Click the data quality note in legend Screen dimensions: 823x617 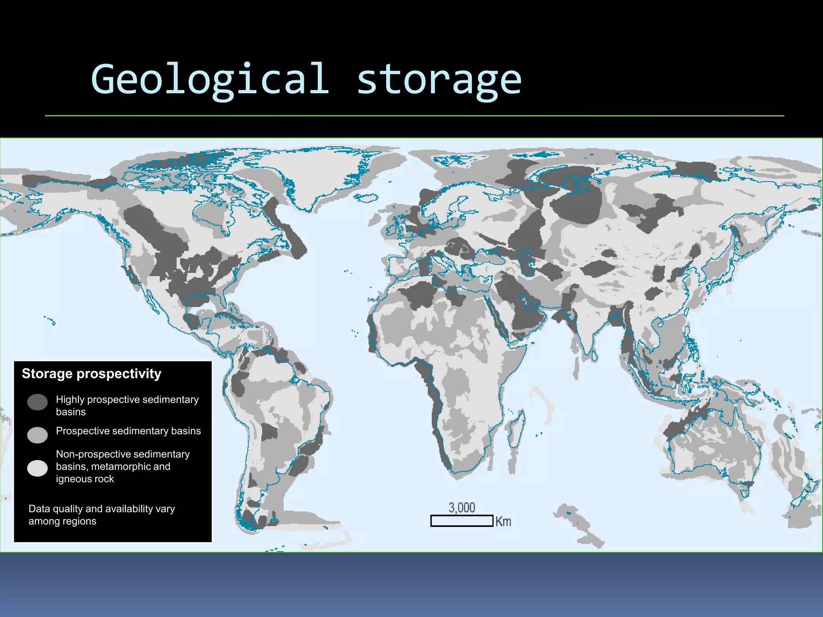click(102, 515)
